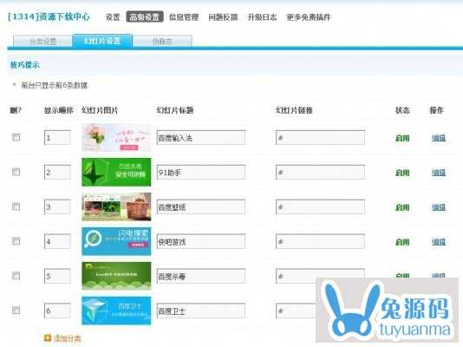
Task: Click 编辑 link for the 百度壁纸 row
Action: click(x=439, y=207)
